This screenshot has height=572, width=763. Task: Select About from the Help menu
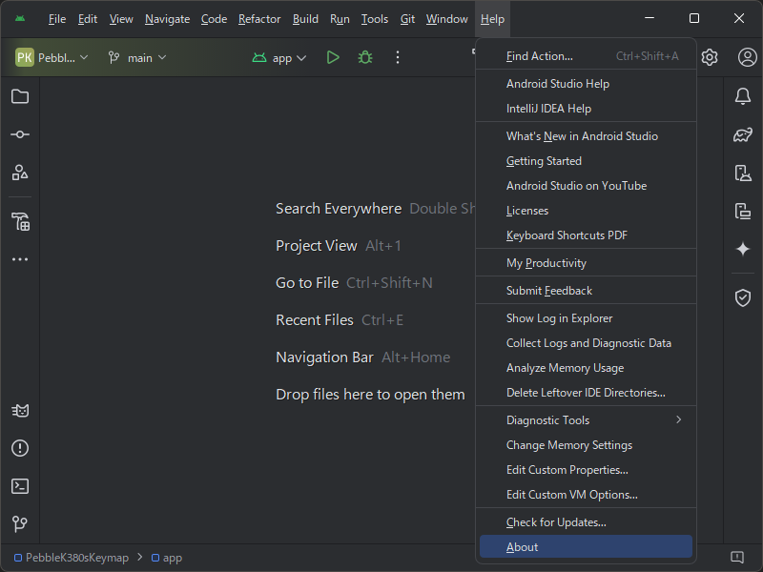coord(523,546)
